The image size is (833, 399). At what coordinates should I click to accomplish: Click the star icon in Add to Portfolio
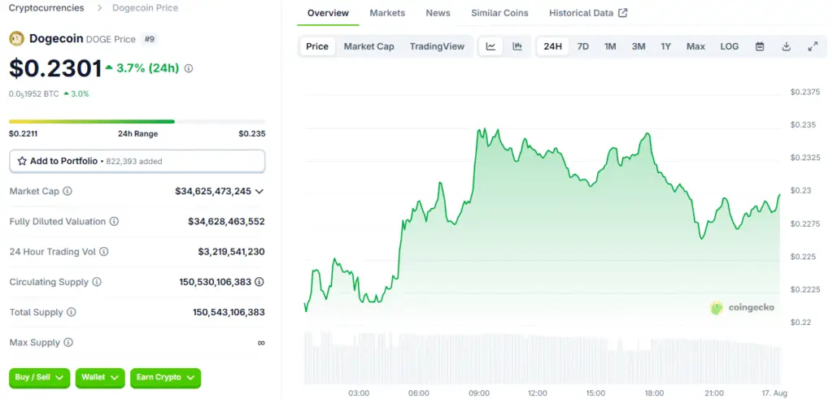(x=22, y=161)
